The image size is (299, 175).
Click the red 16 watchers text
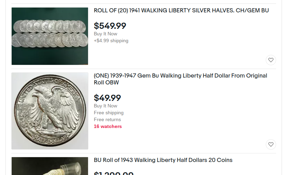108,126
